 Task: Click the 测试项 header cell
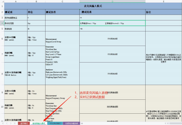[x=16, y=12]
